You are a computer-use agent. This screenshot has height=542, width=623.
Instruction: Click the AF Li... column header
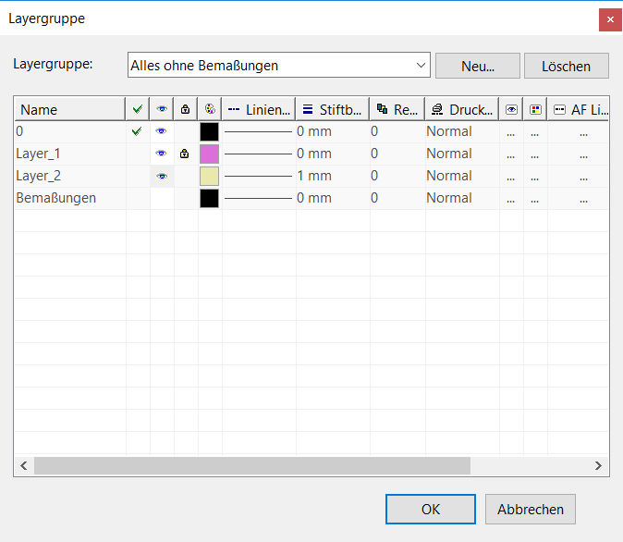click(x=579, y=109)
